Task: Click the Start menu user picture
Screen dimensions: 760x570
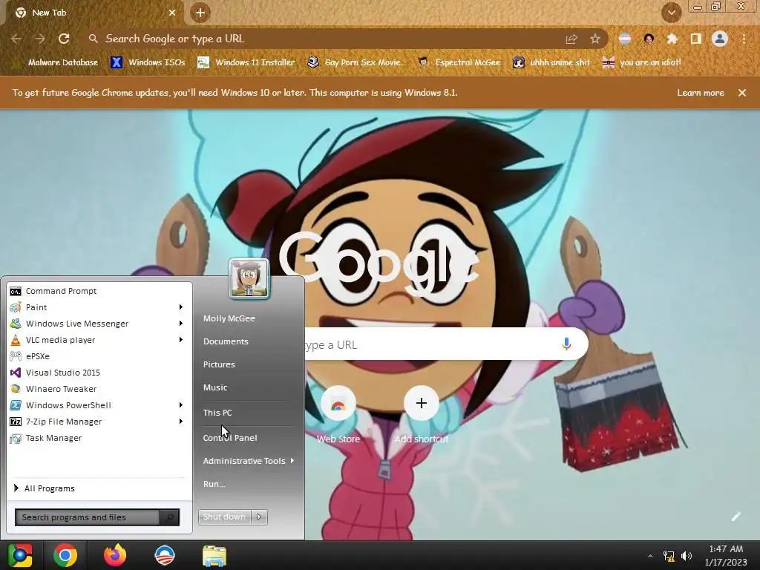Action: click(249, 278)
